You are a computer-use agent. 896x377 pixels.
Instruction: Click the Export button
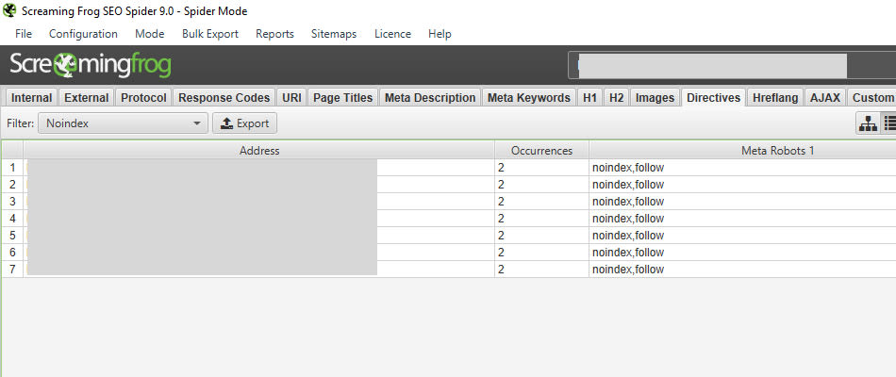(244, 123)
